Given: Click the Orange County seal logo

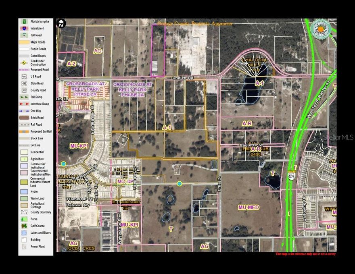Looking at the screenshot, I should point(321,28).
